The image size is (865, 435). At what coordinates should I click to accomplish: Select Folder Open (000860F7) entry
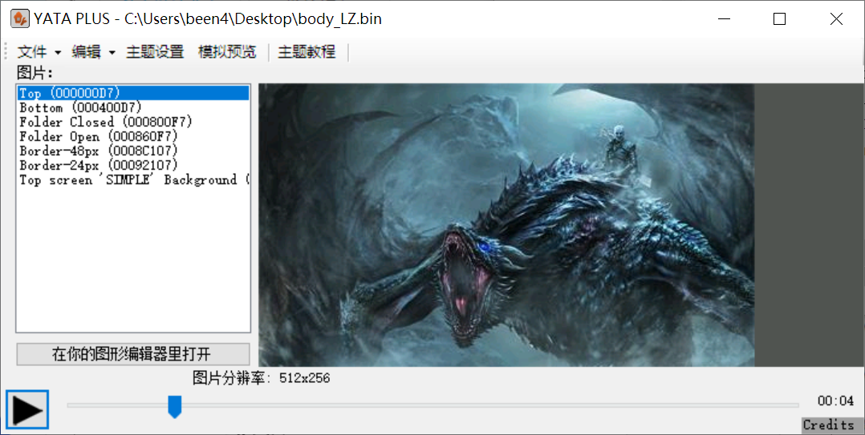click(x=133, y=136)
